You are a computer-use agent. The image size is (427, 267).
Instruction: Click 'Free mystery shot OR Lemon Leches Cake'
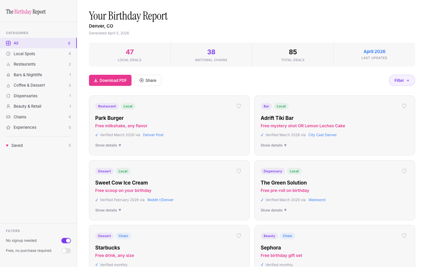[303, 126]
